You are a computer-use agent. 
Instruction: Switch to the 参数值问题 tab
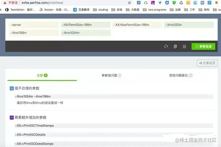click(x=111, y=75)
